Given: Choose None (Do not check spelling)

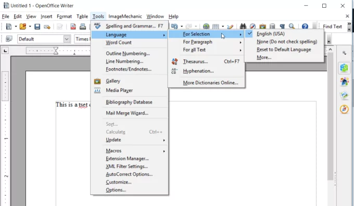Looking at the screenshot, I should point(284,42).
